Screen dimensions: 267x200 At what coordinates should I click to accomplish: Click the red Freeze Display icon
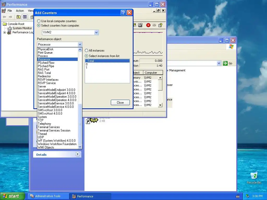coord(148,25)
